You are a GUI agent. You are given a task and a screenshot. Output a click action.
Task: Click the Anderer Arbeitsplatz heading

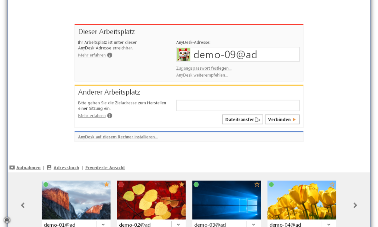click(x=109, y=92)
